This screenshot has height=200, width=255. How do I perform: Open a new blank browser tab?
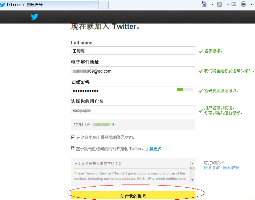104,5
